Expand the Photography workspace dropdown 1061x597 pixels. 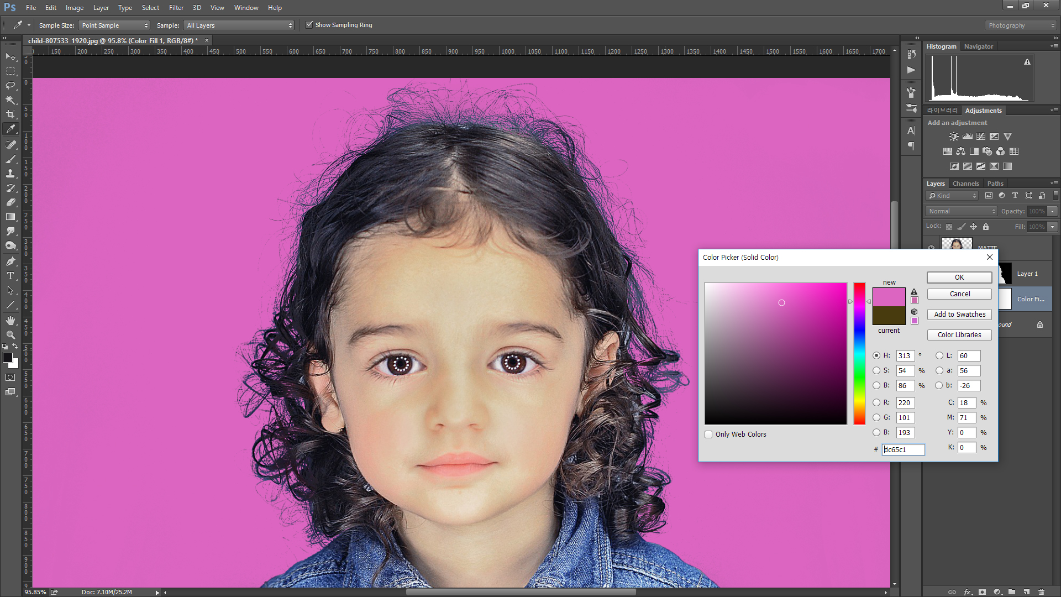click(x=1021, y=25)
